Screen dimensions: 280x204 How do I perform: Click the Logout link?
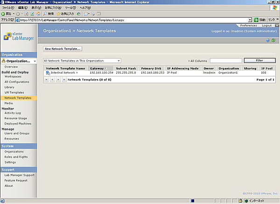click(266, 26)
